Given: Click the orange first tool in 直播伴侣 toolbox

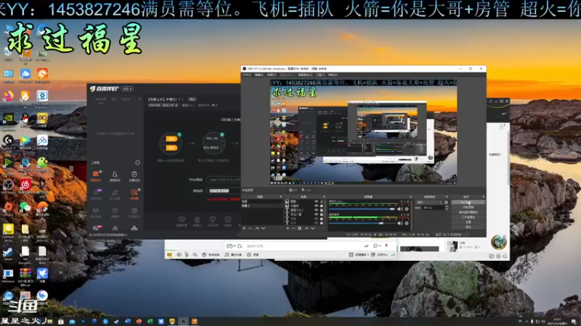Looking at the screenshot, I should (96, 174).
